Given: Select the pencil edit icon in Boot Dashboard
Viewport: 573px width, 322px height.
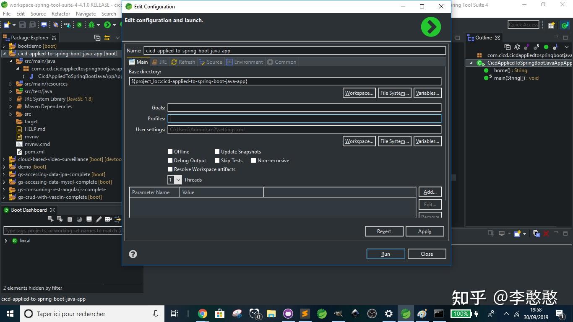Looking at the screenshot, I should [98, 219].
